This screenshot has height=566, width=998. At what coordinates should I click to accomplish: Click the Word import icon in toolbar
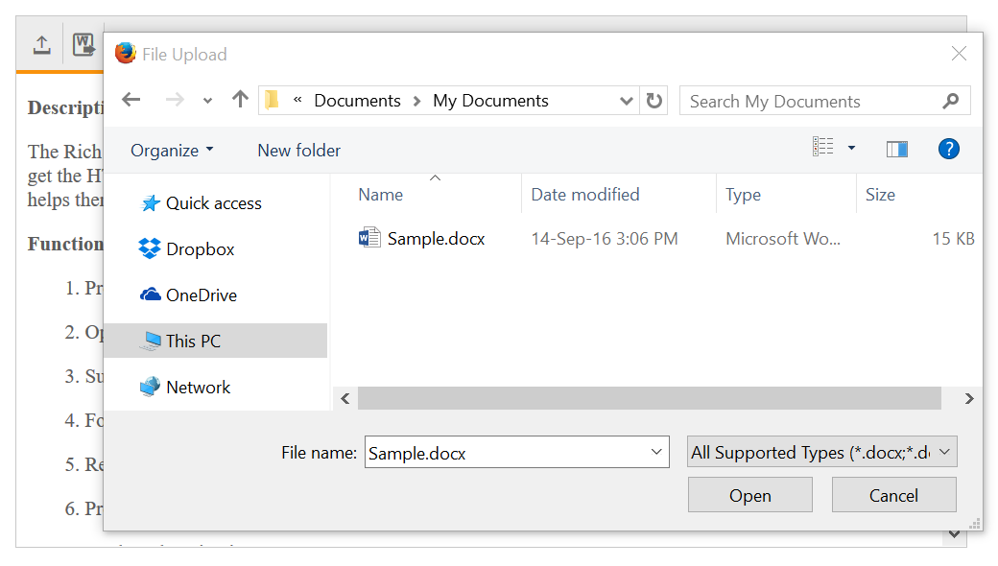pyautogui.click(x=84, y=44)
